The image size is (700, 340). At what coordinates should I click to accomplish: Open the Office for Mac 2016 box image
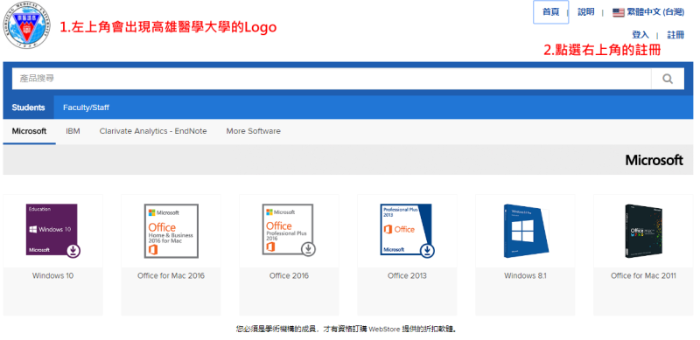pos(171,231)
